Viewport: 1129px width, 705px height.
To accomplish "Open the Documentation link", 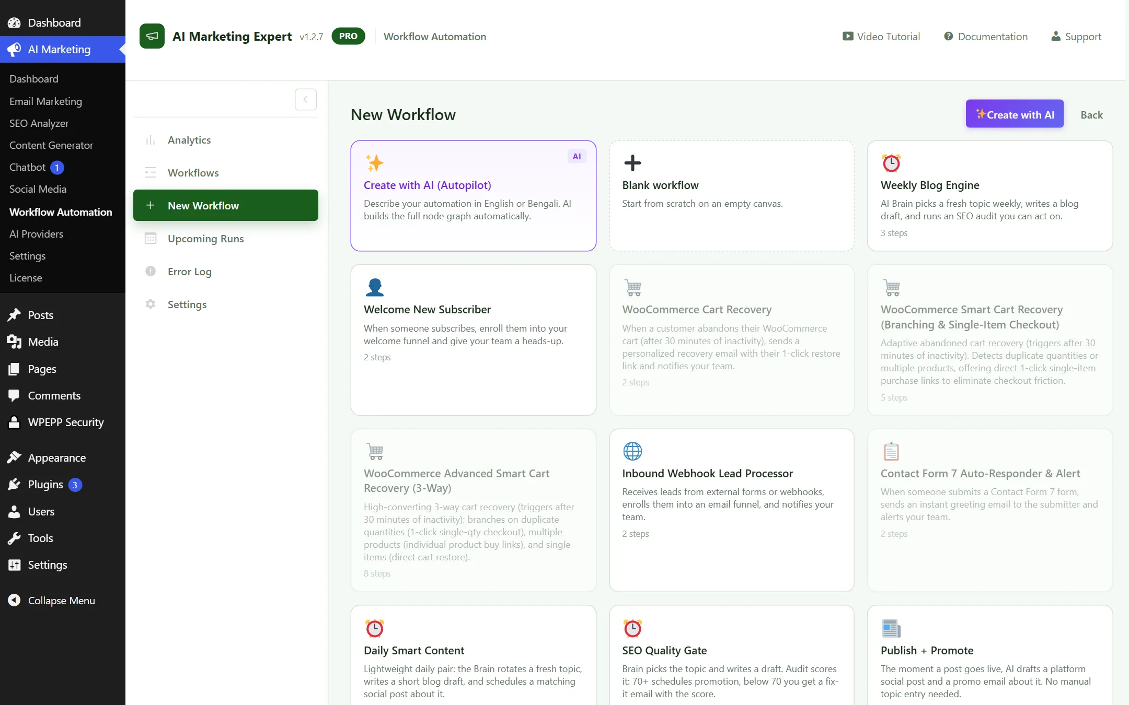I will pyautogui.click(x=986, y=36).
